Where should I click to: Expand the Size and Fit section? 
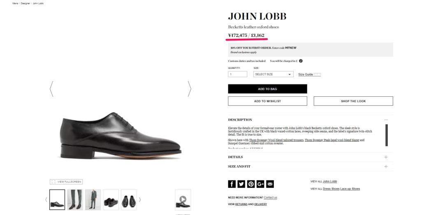pyautogui.click(x=310, y=166)
